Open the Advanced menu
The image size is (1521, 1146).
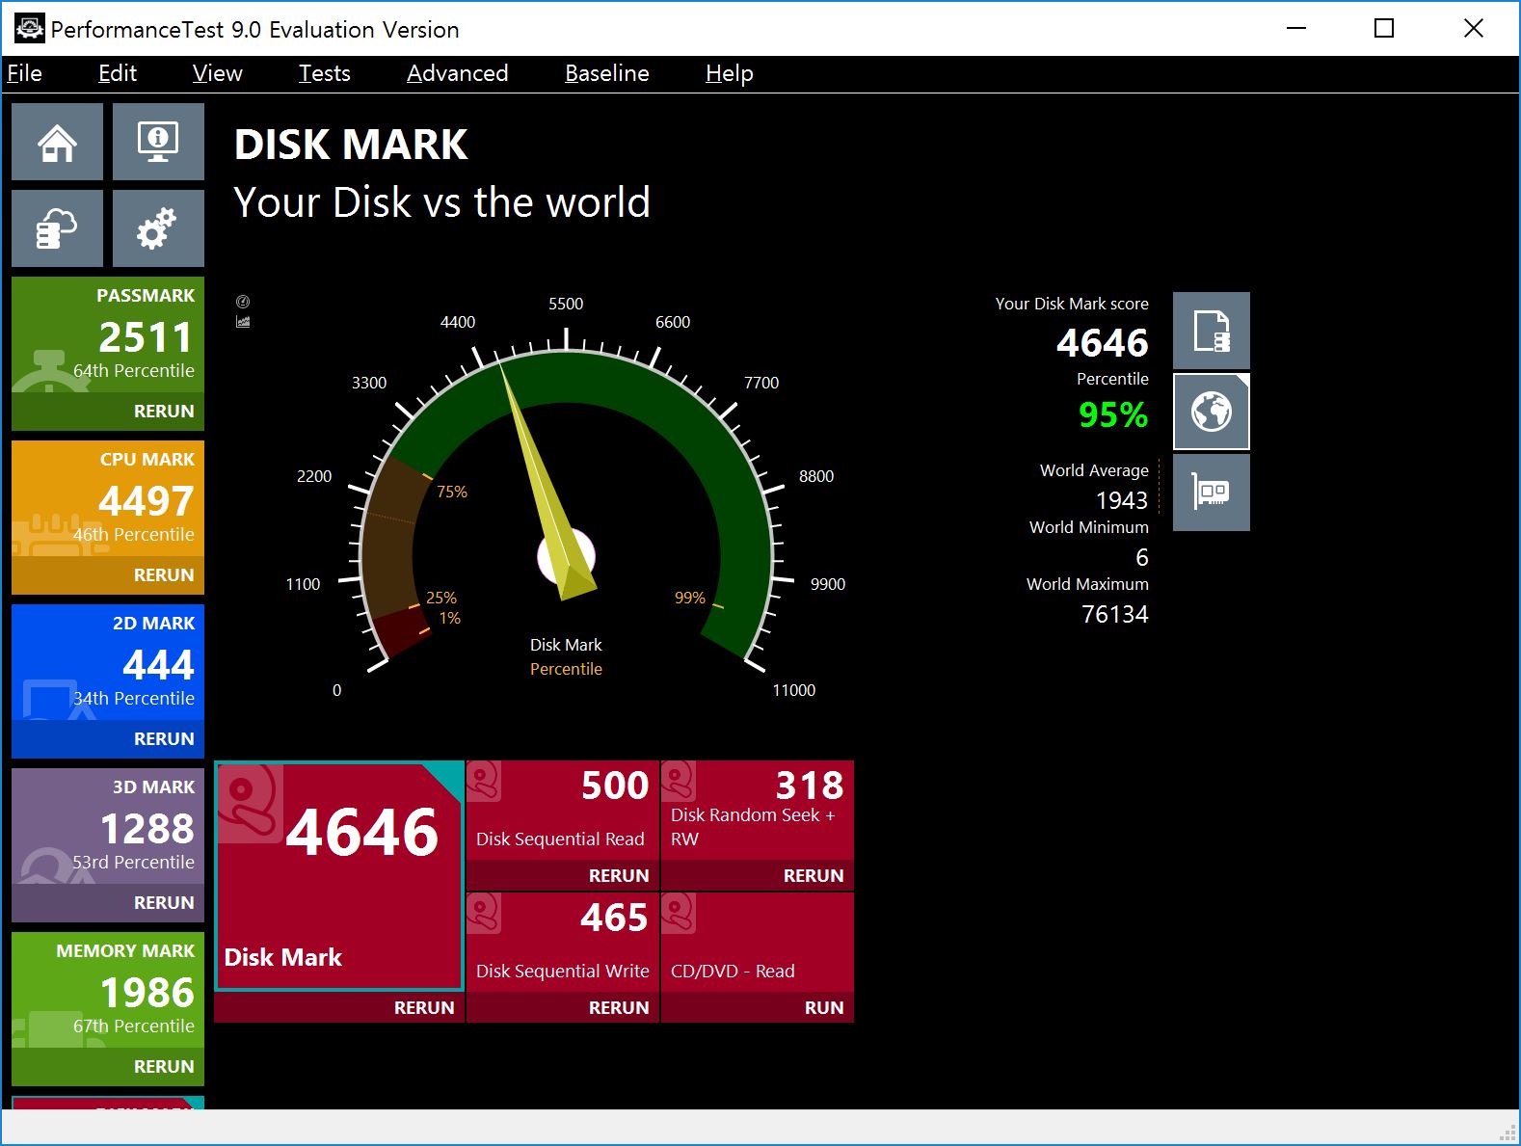click(x=457, y=73)
